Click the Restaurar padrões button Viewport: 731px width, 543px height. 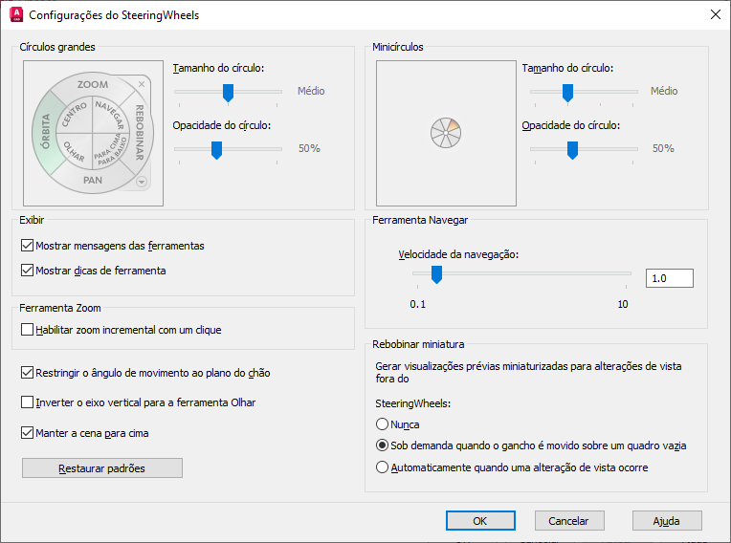(x=102, y=468)
